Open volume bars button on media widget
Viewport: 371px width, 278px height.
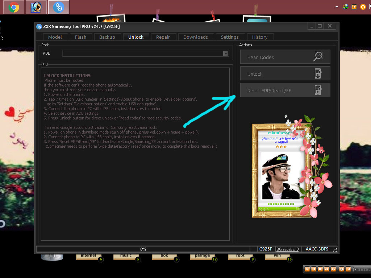coord(348,269)
